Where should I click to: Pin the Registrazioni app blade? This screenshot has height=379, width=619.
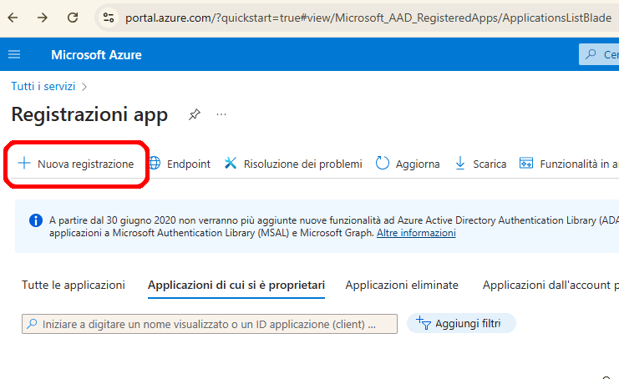[x=195, y=114]
